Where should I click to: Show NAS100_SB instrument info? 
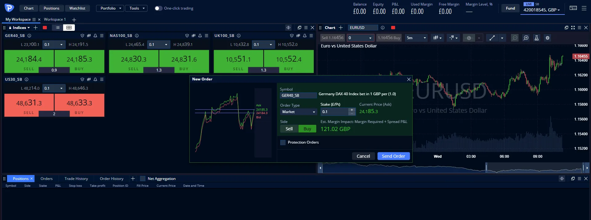pos(137,36)
